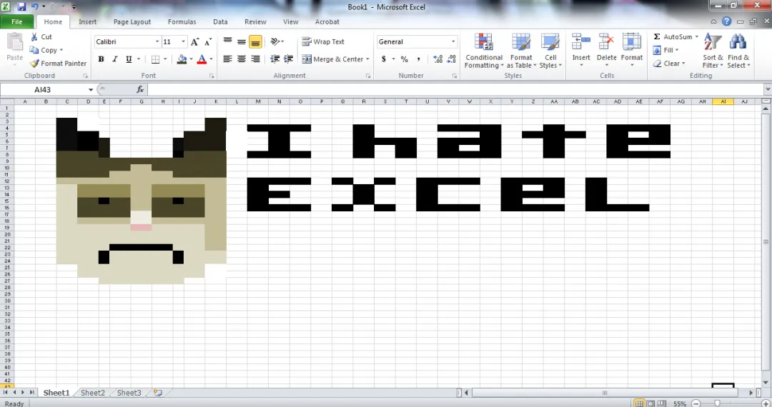
Task: Switch to the Acrobat tab
Action: click(327, 21)
